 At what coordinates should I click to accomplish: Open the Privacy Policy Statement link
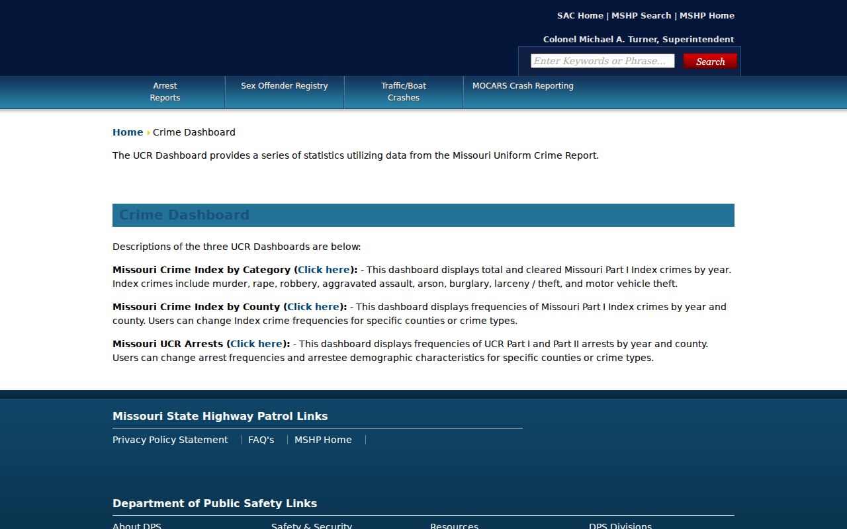tap(170, 440)
